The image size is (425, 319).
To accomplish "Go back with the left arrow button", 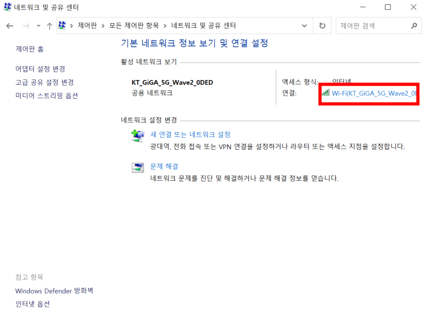I will (10, 25).
